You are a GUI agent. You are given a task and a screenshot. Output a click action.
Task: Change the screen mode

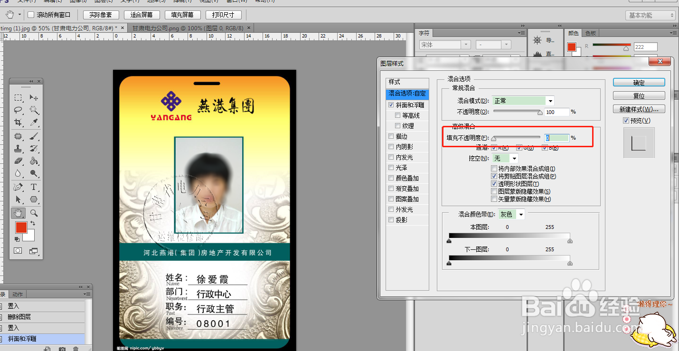(34, 251)
